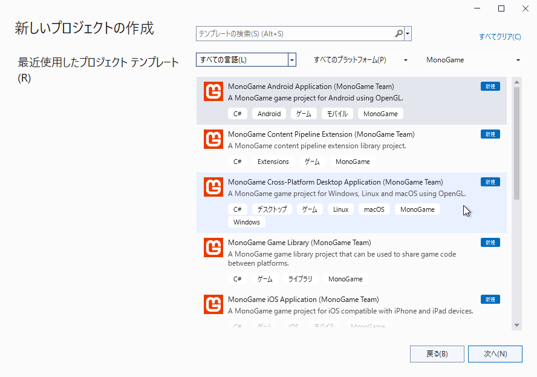Open the MonoGame project type dropdown
537x377 pixels.
point(473,60)
